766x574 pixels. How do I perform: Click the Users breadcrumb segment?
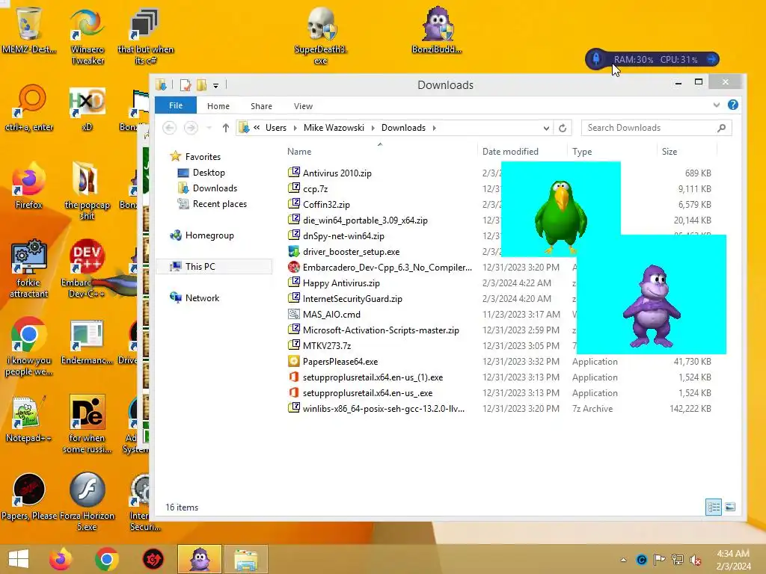276,128
